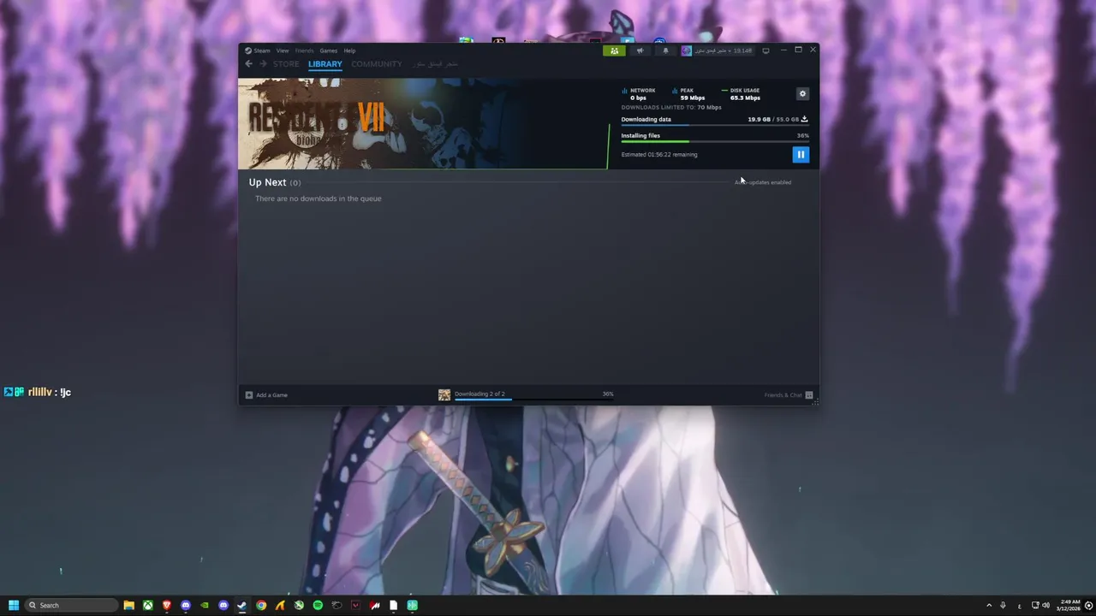Open first Discord icon on taskbar
The height and width of the screenshot is (616, 1096).
click(x=186, y=605)
